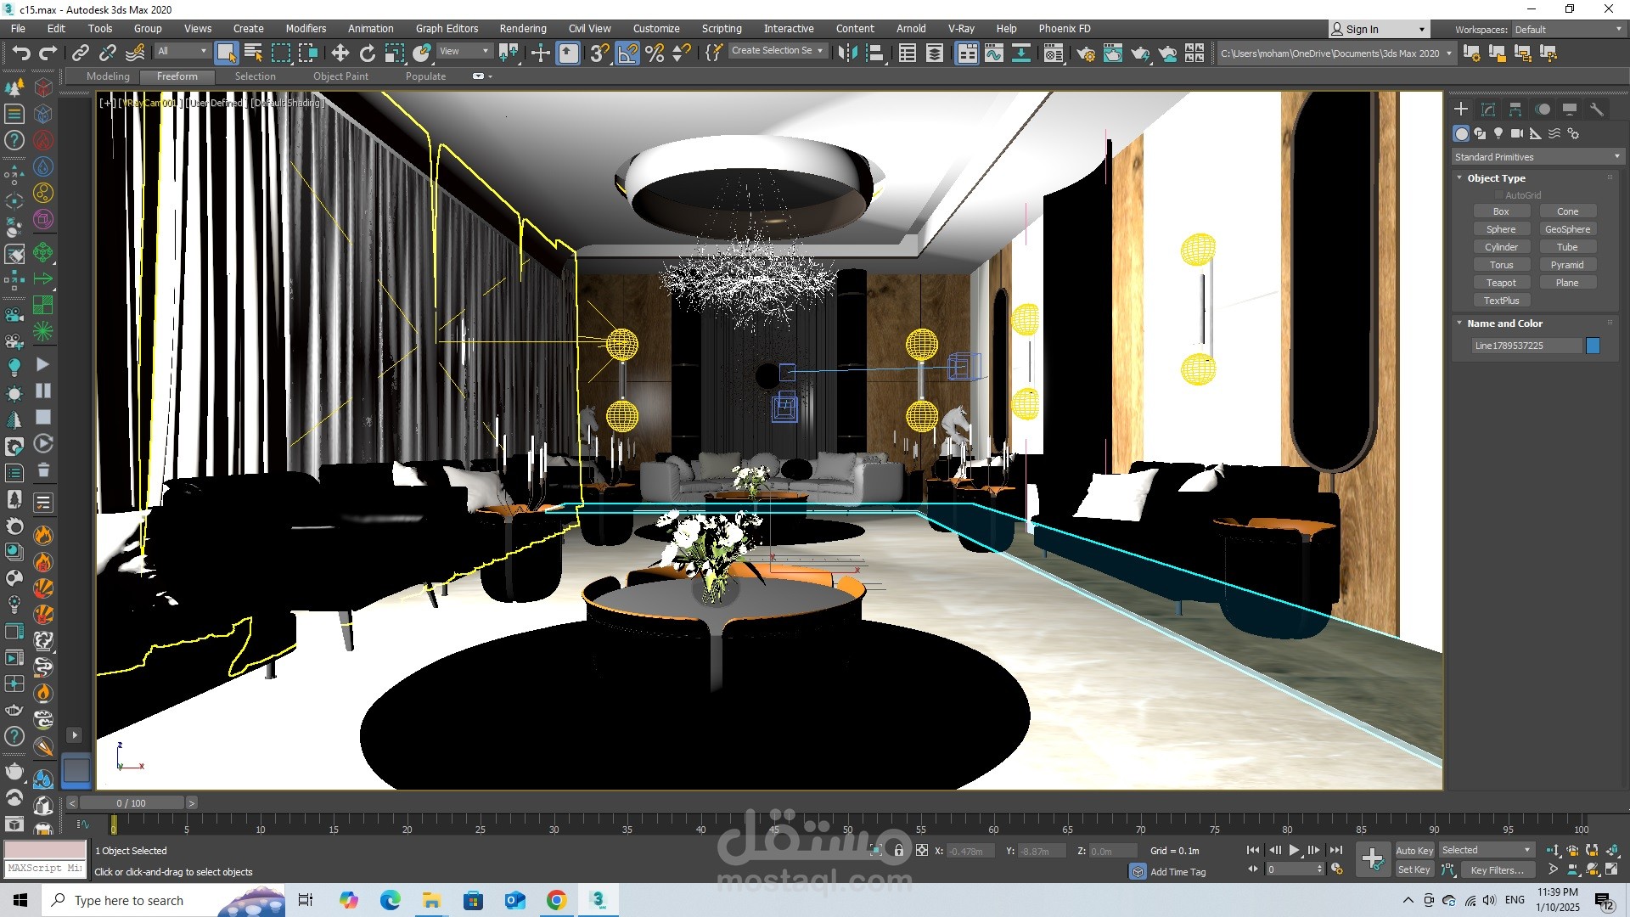Click the blue object color swatch
The width and height of the screenshot is (1630, 917).
click(1593, 346)
